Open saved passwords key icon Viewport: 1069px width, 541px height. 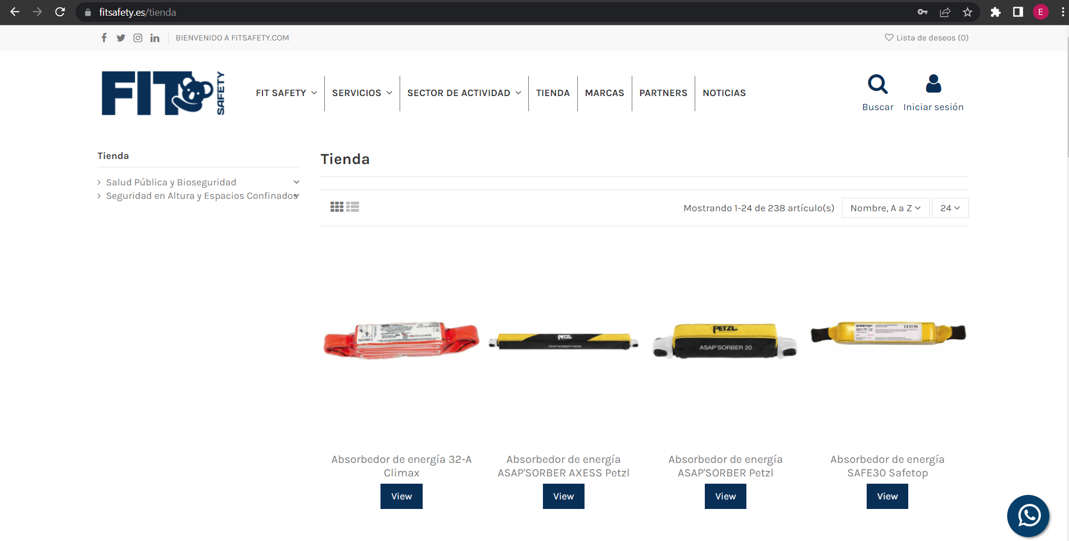point(922,12)
